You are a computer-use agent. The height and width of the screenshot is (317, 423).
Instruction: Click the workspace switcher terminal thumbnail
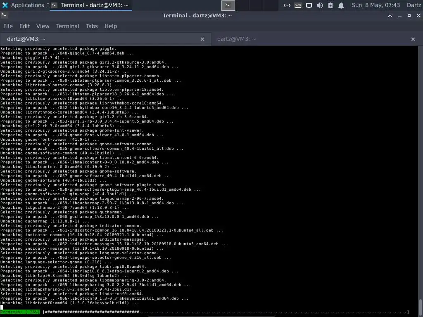point(228,5)
